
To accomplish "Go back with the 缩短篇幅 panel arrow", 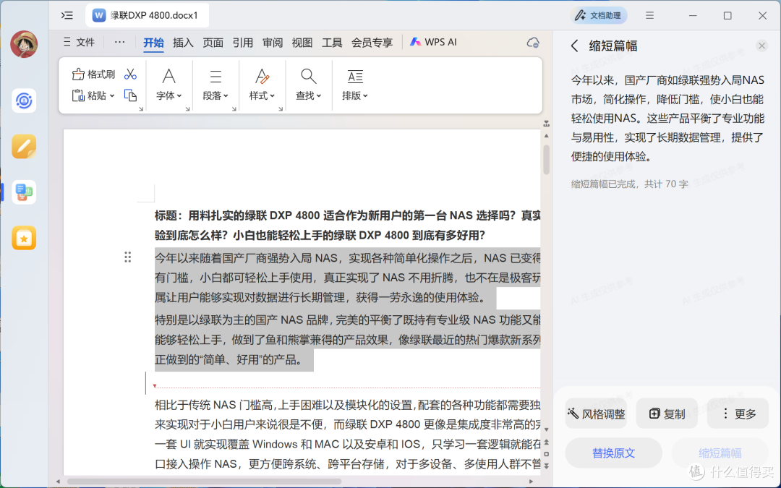I will (574, 46).
